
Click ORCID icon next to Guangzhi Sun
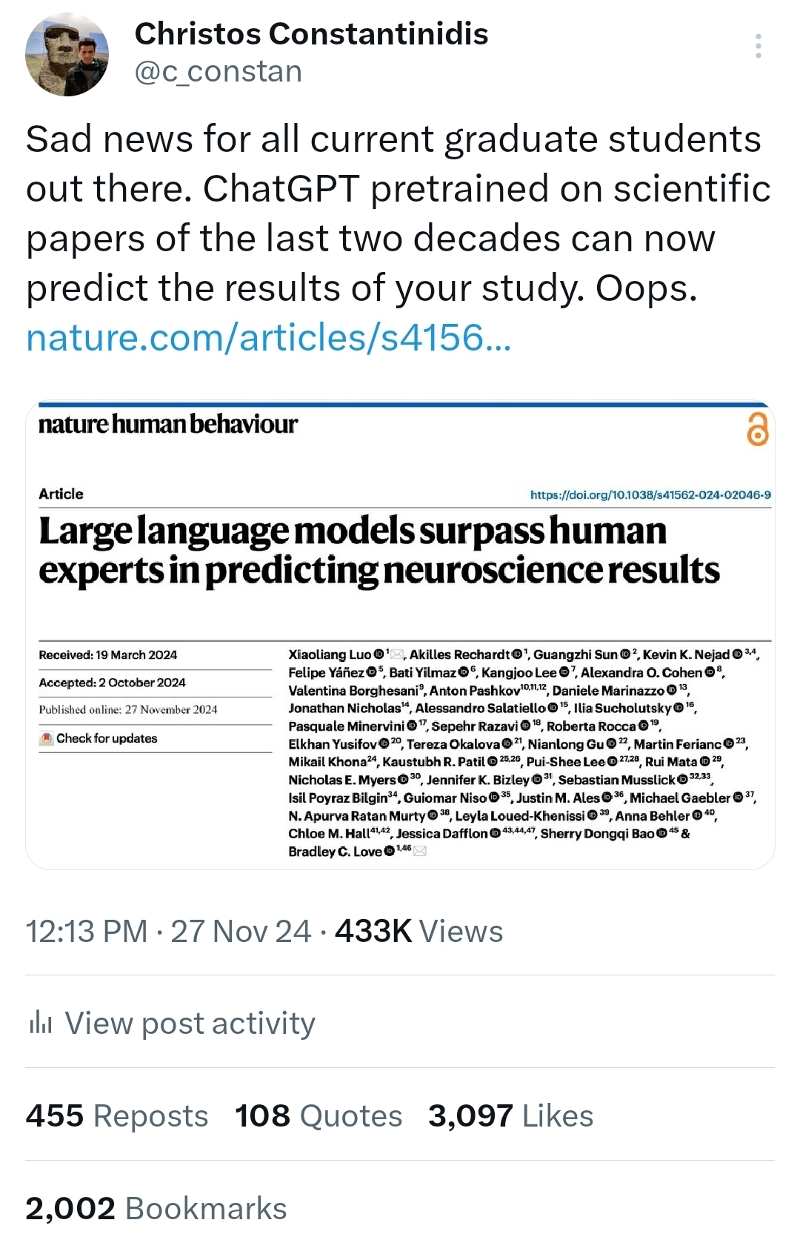625,654
